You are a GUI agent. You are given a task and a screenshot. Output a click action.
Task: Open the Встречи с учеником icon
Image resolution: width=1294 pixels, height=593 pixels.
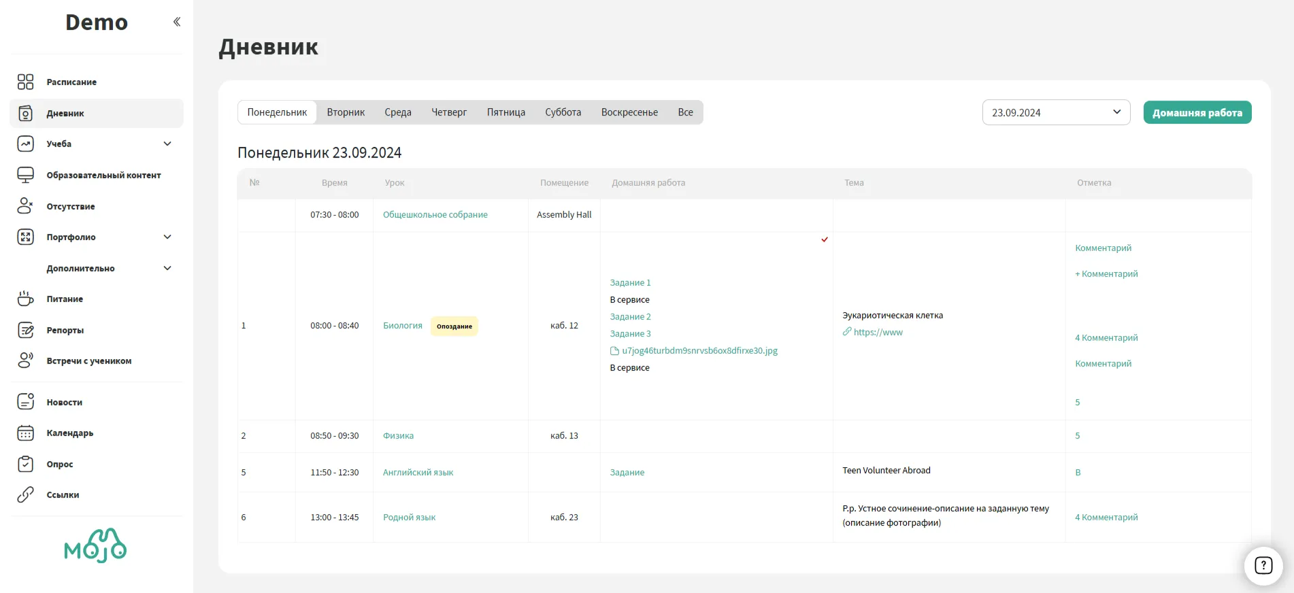click(25, 360)
